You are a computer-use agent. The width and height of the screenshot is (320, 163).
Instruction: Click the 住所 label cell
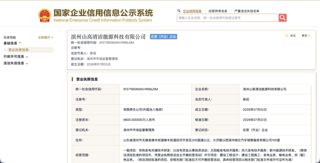(96, 140)
